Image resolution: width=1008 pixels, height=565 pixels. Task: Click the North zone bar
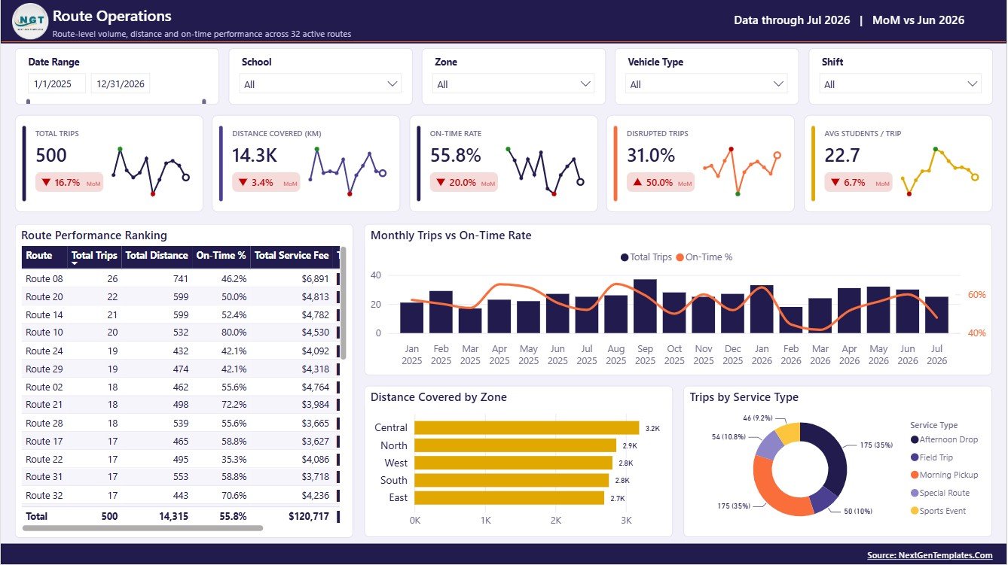515,445
